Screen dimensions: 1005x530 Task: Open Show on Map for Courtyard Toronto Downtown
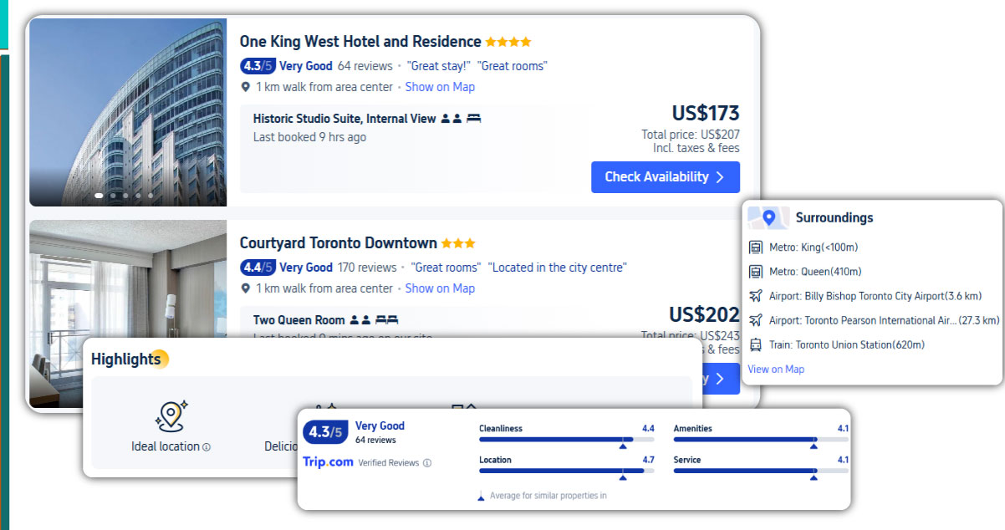point(441,288)
